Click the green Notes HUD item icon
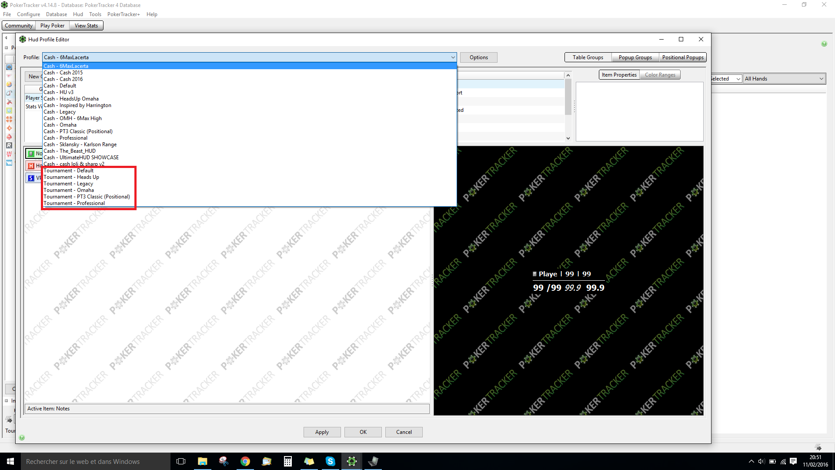This screenshot has width=835, height=470. pos(31,154)
